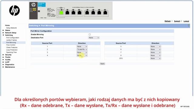This screenshot has width=194, height=109.
Task: Open the Direction dropdown for source port 2
Action: [82, 49]
